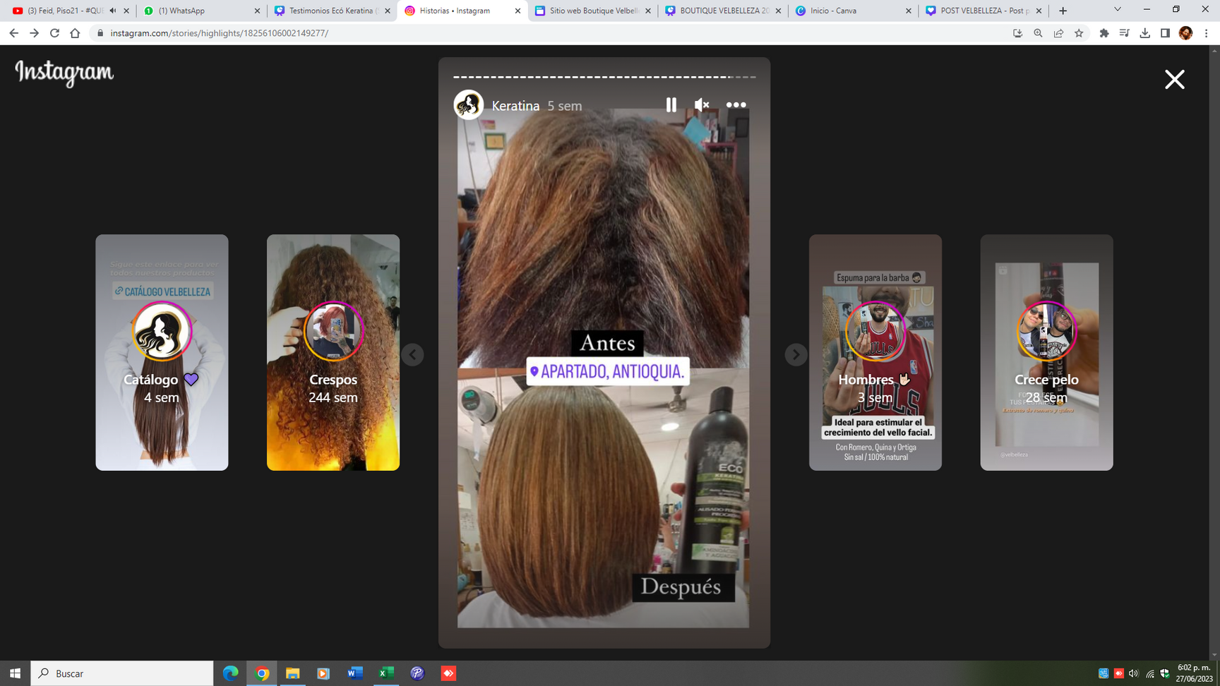Open the Catálogo highlight thumbnail
This screenshot has height=686, width=1220.
[x=162, y=352]
